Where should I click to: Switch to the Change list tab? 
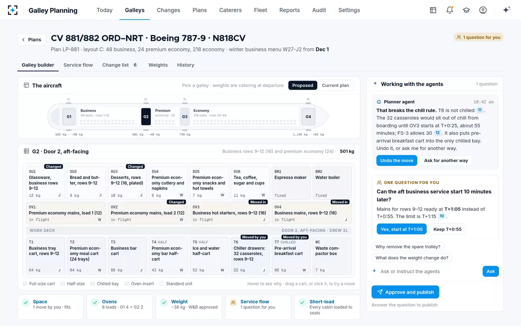(120, 65)
